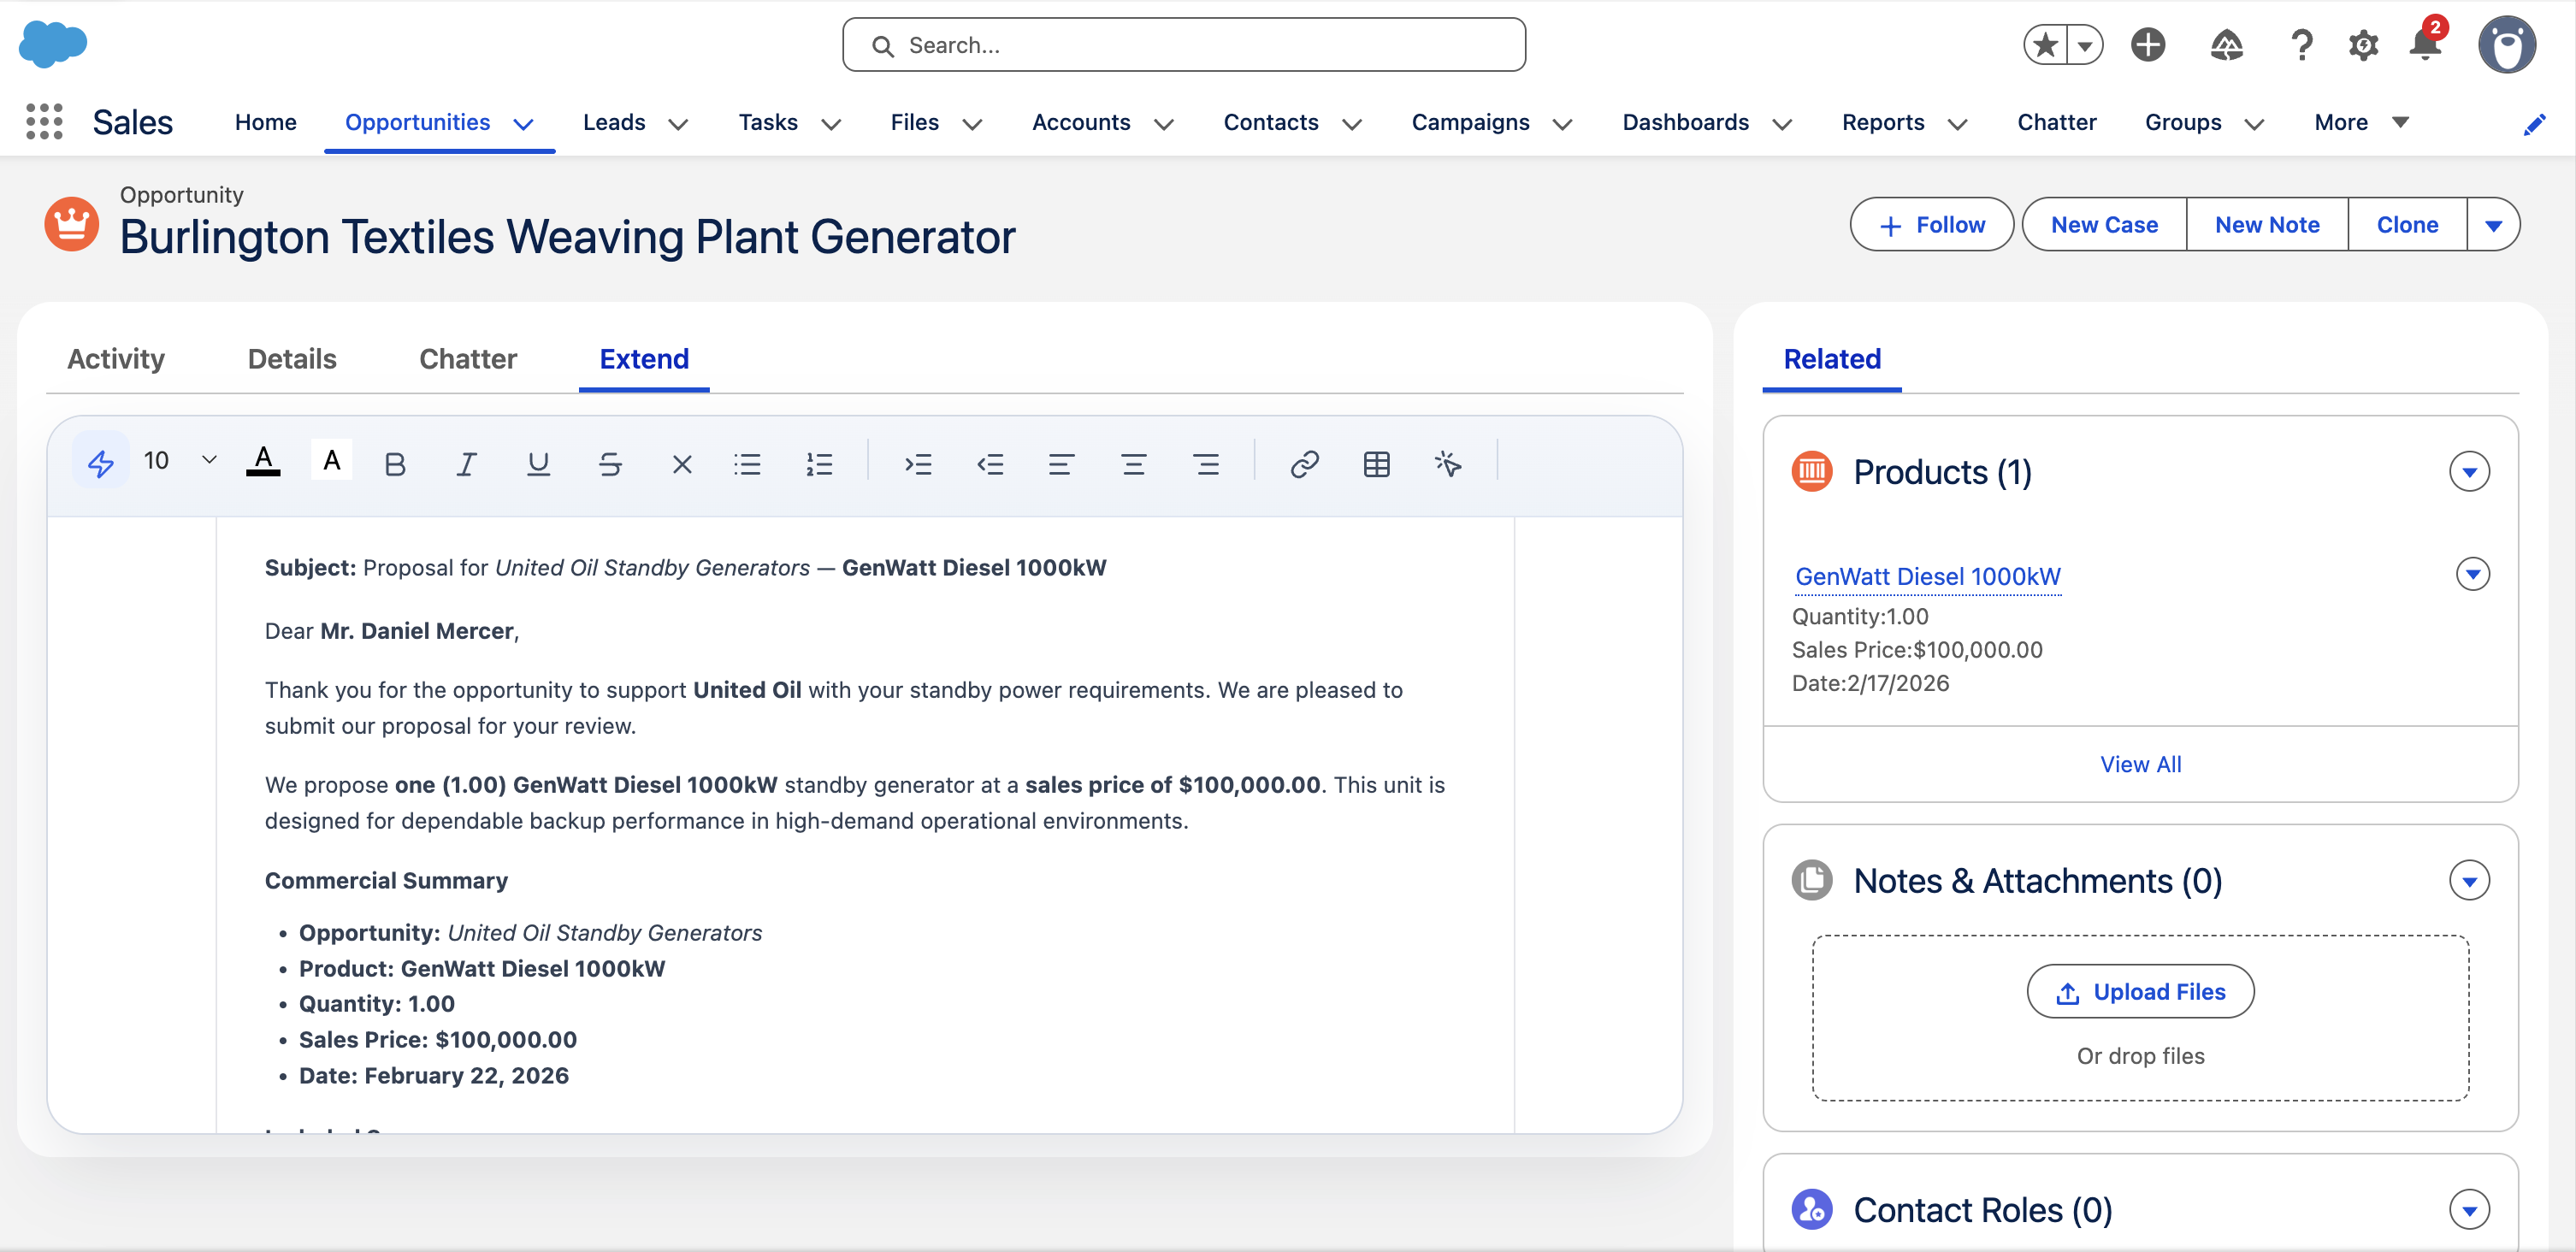Open the GenWatt Diesel 1000kW product link

click(x=1928, y=576)
